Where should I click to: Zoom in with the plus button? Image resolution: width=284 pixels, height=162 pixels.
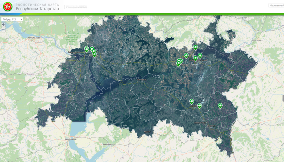[3, 25]
